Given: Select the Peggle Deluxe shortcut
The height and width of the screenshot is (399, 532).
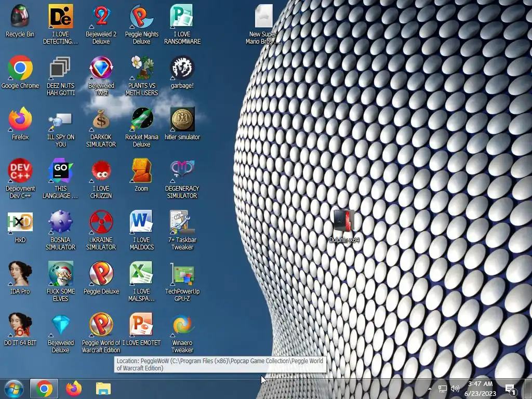Looking at the screenshot, I should pyautogui.click(x=101, y=273).
